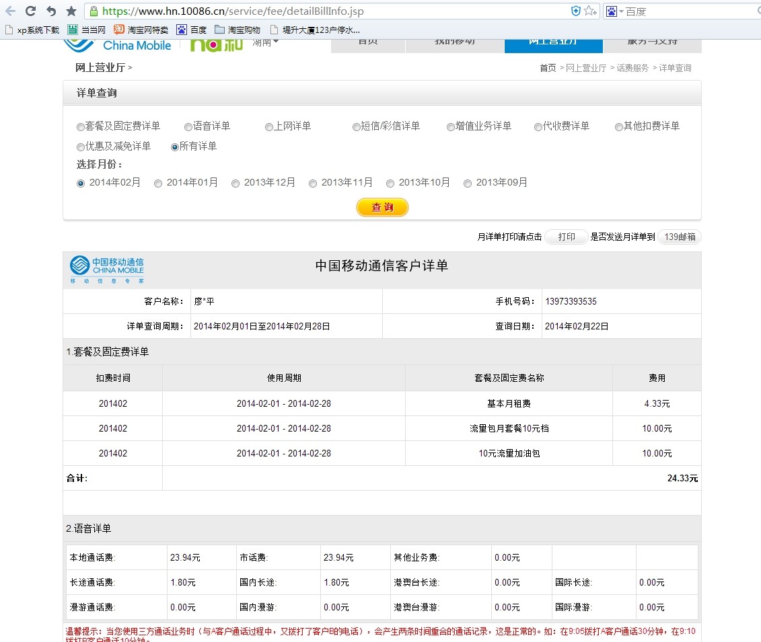
Task: Click 首页 in breadcrumb
Action: [x=548, y=68]
